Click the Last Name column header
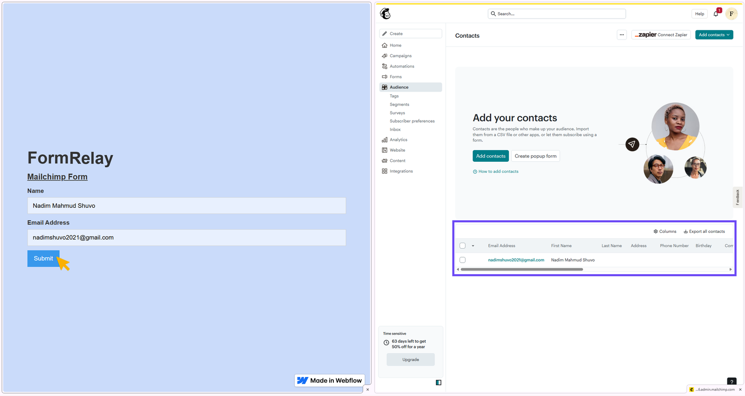Screen dimensions: 745x396 pos(611,246)
